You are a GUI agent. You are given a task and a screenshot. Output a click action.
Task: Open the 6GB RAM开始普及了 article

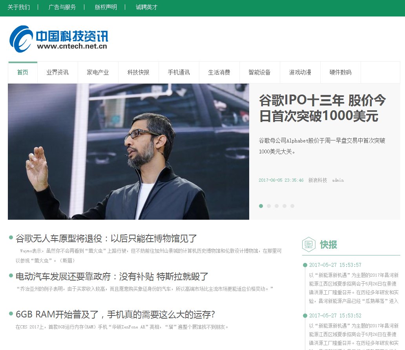tap(115, 315)
